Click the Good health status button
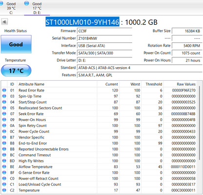 (x=16, y=44)
